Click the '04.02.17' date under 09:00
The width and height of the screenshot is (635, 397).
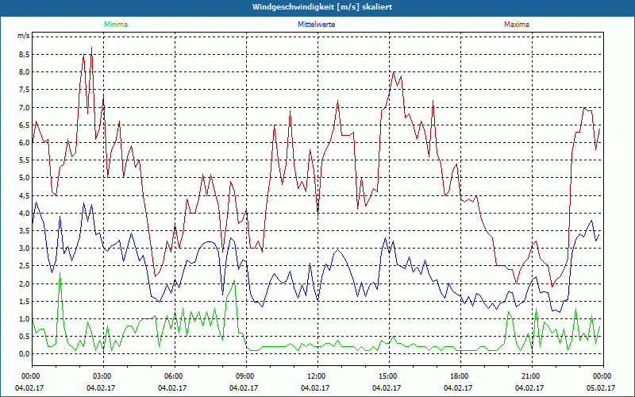click(244, 388)
